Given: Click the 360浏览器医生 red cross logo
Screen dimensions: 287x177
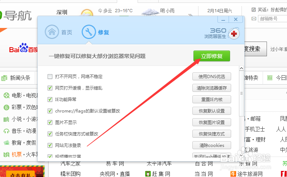Looking at the screenshot, I should click(x=234, y=34).
